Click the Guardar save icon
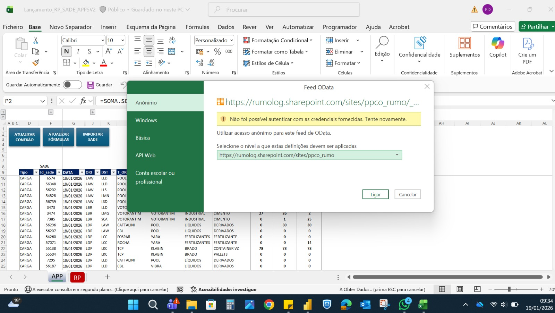This screenshot has width=555, height=313. pyautogui.click(x=91, y=85)
